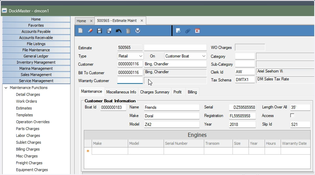Click the Save floppy disk icon
Image resolution: width=315 pixels, height=175 pixels.
(x=99, y=31)
